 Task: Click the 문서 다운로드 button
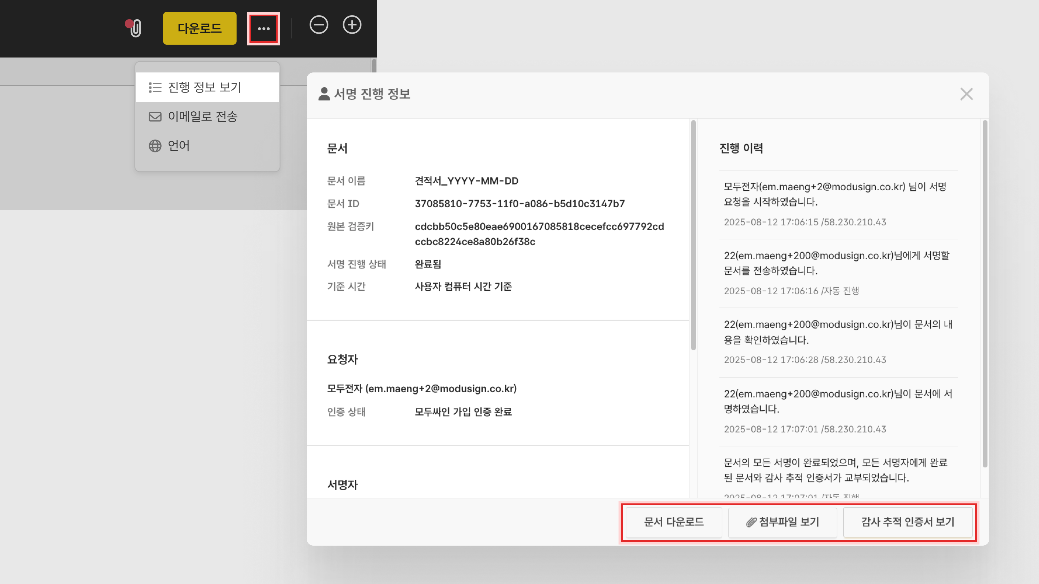point(673,522)
